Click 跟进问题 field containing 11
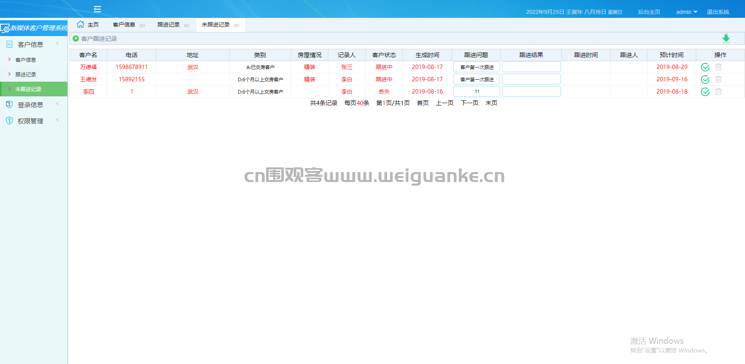The width and height of the screenshot is (745, 364). coord(476,92)
